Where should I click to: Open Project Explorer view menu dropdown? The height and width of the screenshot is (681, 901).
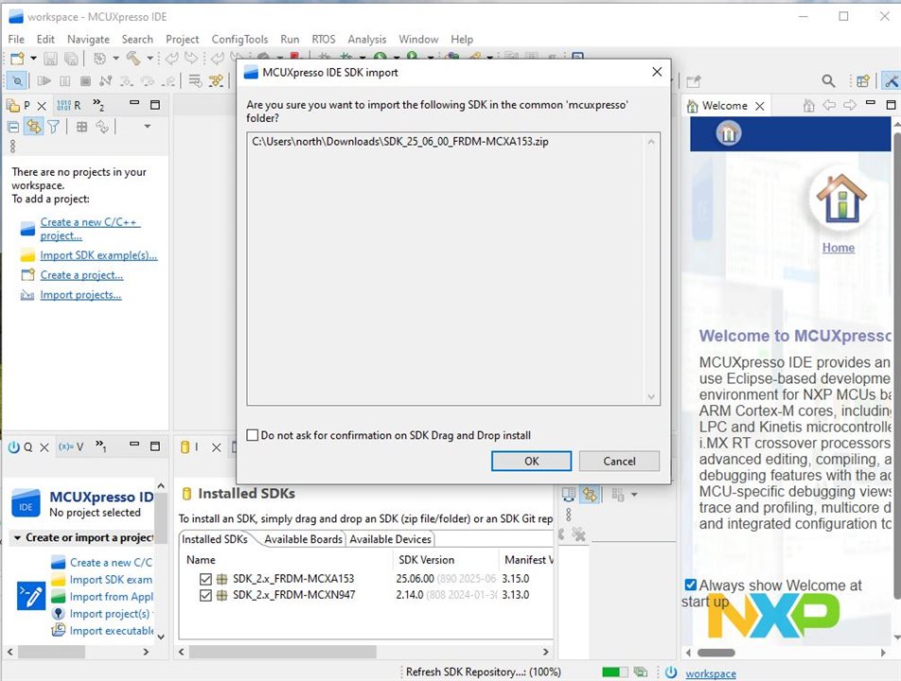pos(147,127)
